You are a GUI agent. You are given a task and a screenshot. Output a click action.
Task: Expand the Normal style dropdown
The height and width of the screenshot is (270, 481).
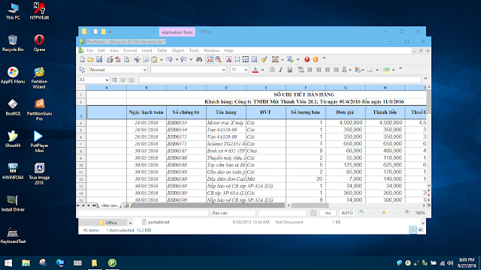(x=145, y=70)
